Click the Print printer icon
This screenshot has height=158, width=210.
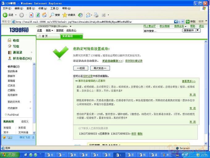[x=96, y=15]
